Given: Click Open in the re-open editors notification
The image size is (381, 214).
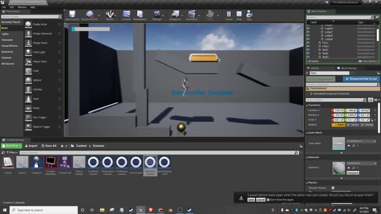Looking at the screenshot, I should 251,200.
